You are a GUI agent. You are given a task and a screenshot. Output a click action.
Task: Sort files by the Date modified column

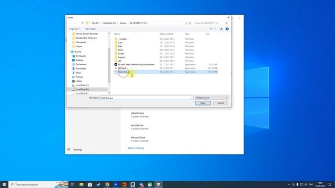pos(166,34)
